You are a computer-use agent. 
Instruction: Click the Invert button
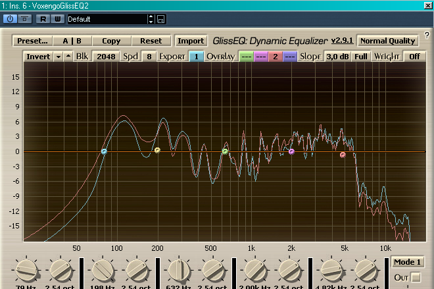pos(38,57)
